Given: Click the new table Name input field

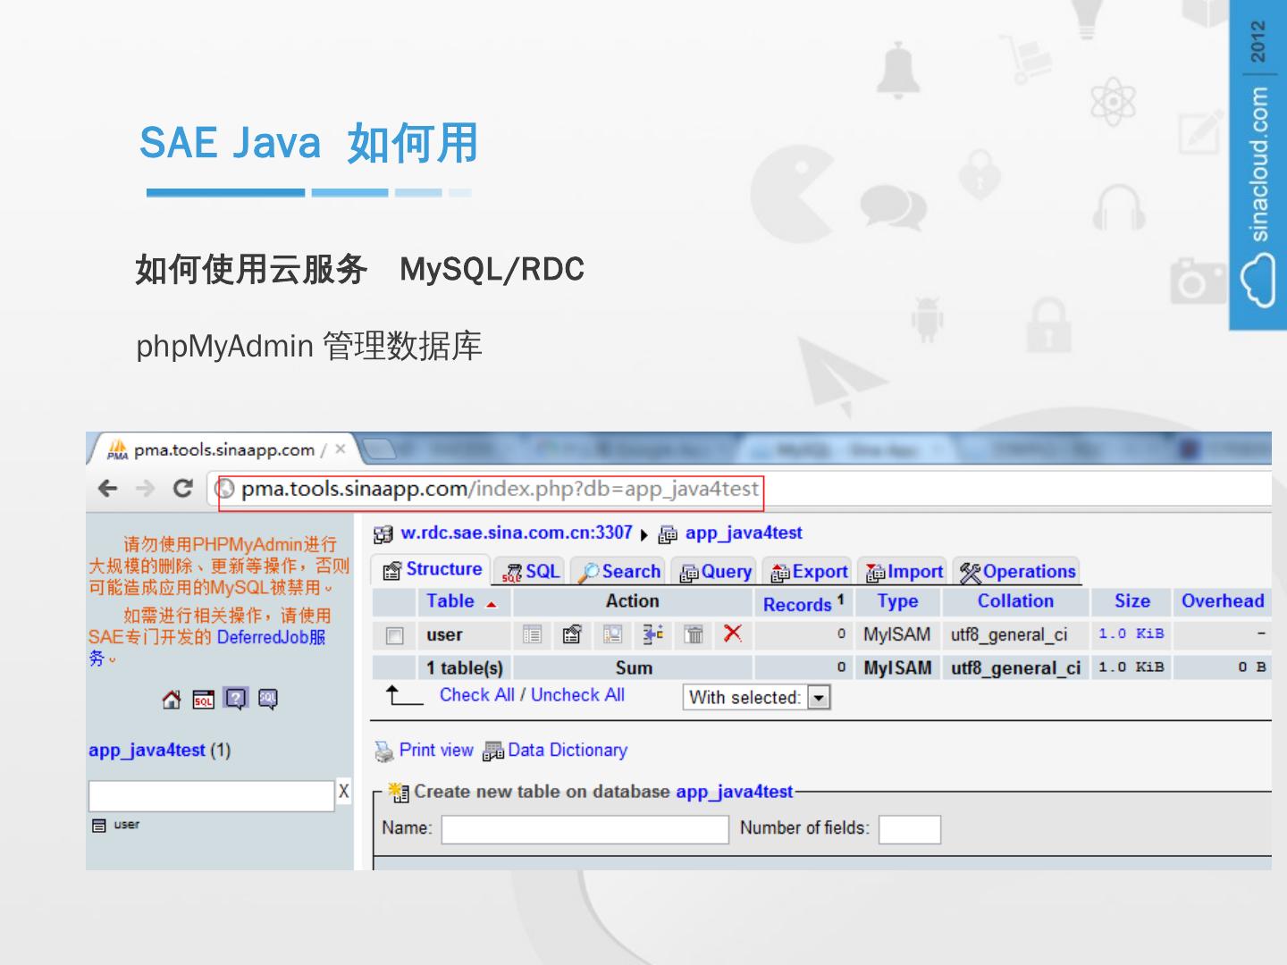Looking at the screenshot, I should [585, 829].
